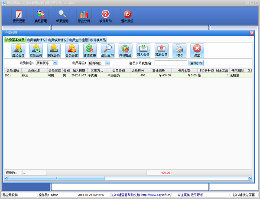
Task: Click the red 退出 exit icon
Action: pos(197,51)
